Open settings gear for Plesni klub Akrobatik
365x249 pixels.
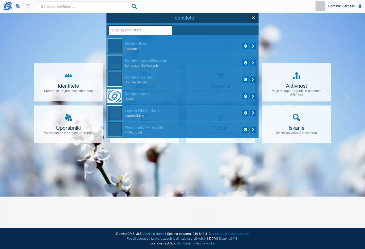[245, 130]
